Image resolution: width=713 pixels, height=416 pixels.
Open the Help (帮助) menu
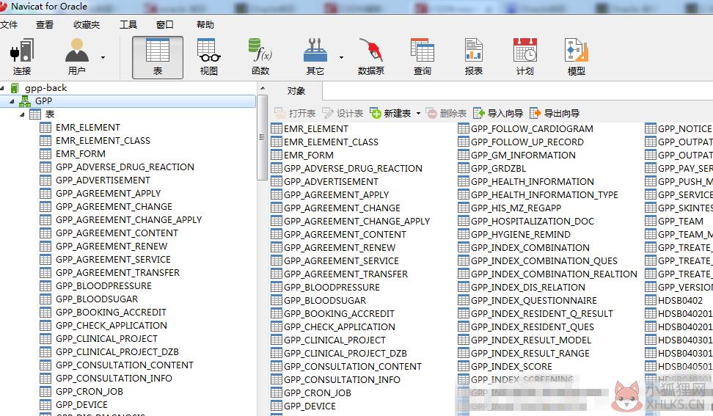pyautogui.click(x=205, y=24)
